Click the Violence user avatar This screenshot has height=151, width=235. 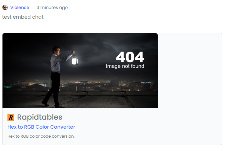coord(5,7)
